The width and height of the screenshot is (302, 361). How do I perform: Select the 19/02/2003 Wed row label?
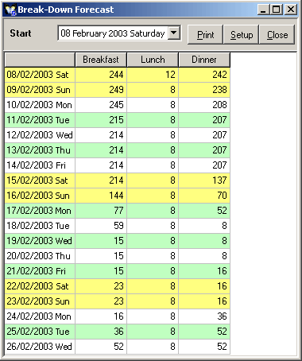(40, 241)
